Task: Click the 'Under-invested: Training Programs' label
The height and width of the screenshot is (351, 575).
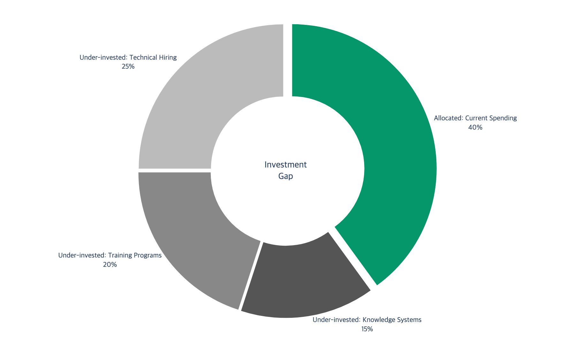Action: (x=110, y=255)
